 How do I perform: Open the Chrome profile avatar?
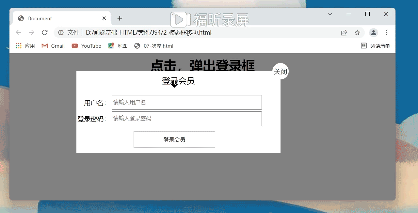coord(374,33)
